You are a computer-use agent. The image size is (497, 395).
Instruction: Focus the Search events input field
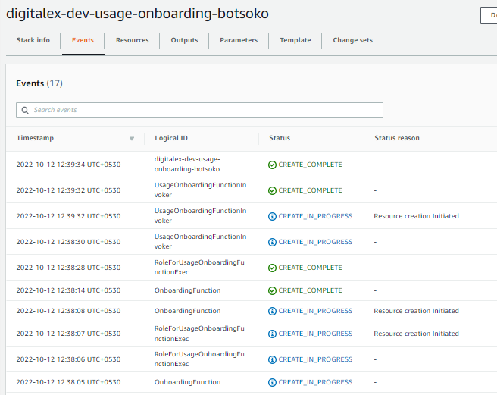pos(205,110)
